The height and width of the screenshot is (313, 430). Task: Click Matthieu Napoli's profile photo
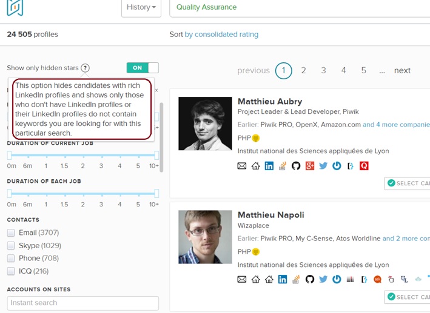point(205,237)
